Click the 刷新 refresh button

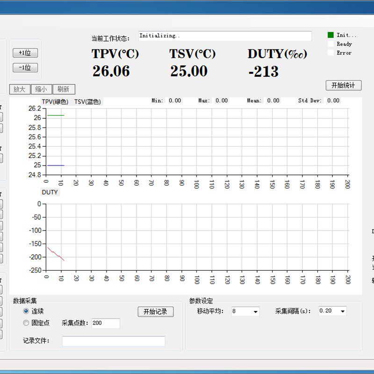point(64,89)
